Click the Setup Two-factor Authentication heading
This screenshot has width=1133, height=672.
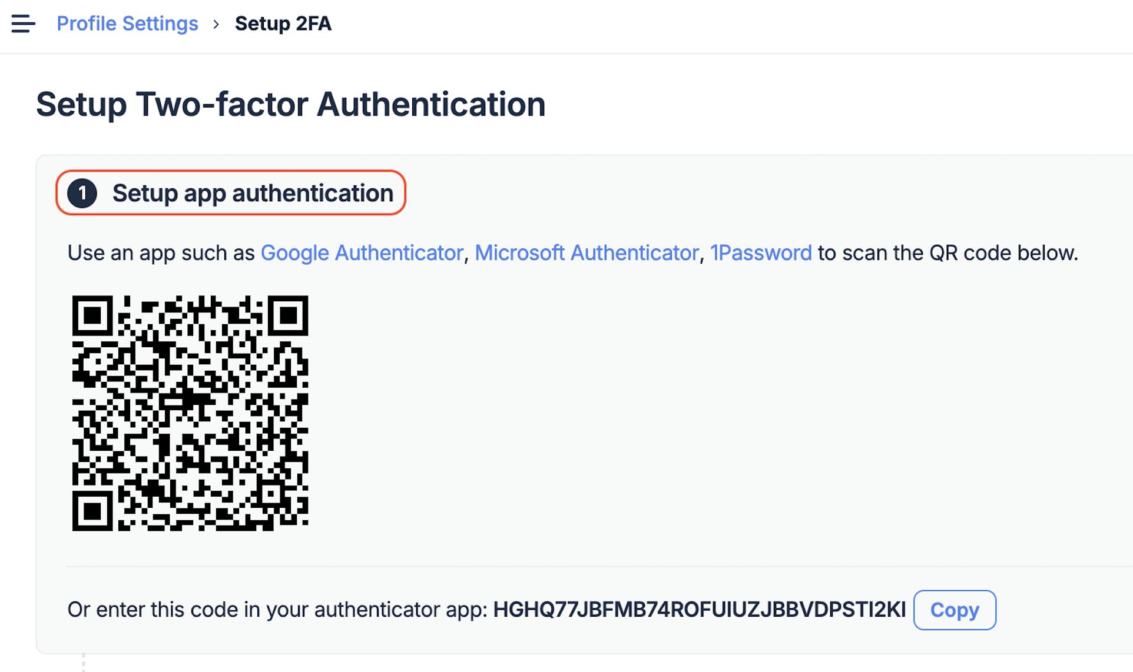[290, 105]
